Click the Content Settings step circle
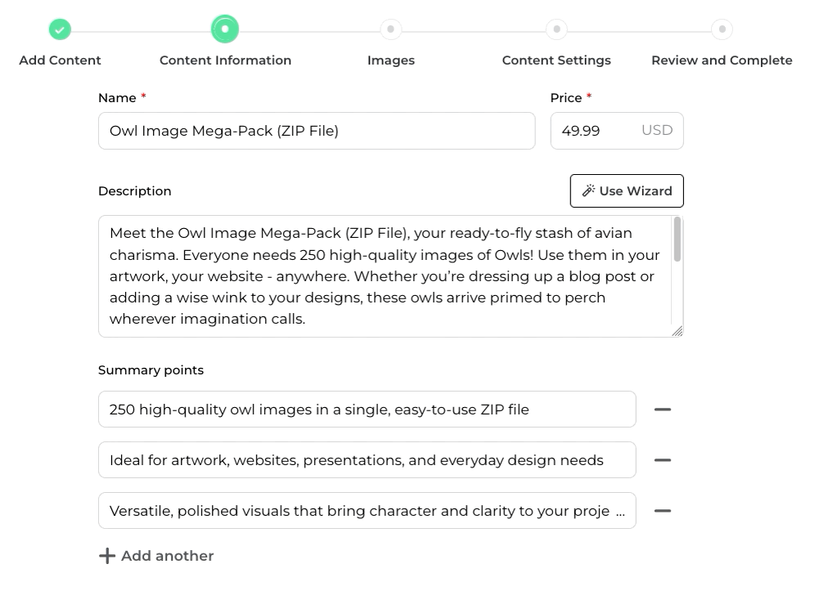The width and height of the screenshot is (819, 591). pyautogui.click(x=556, y=29)
